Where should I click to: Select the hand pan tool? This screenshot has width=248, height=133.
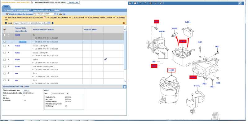(135, 3)
